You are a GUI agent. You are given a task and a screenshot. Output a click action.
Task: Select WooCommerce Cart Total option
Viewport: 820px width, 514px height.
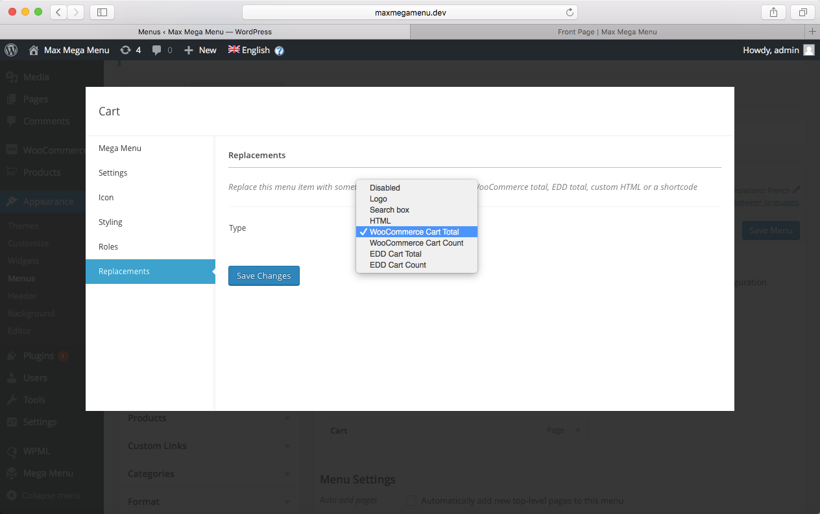point(416,232)
